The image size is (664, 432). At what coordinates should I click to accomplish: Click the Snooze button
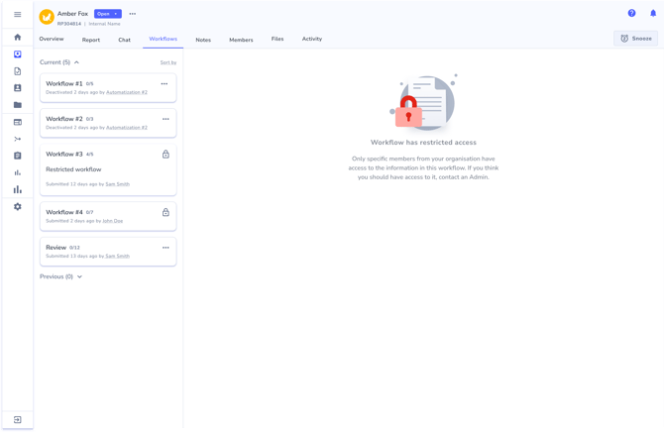635,39
